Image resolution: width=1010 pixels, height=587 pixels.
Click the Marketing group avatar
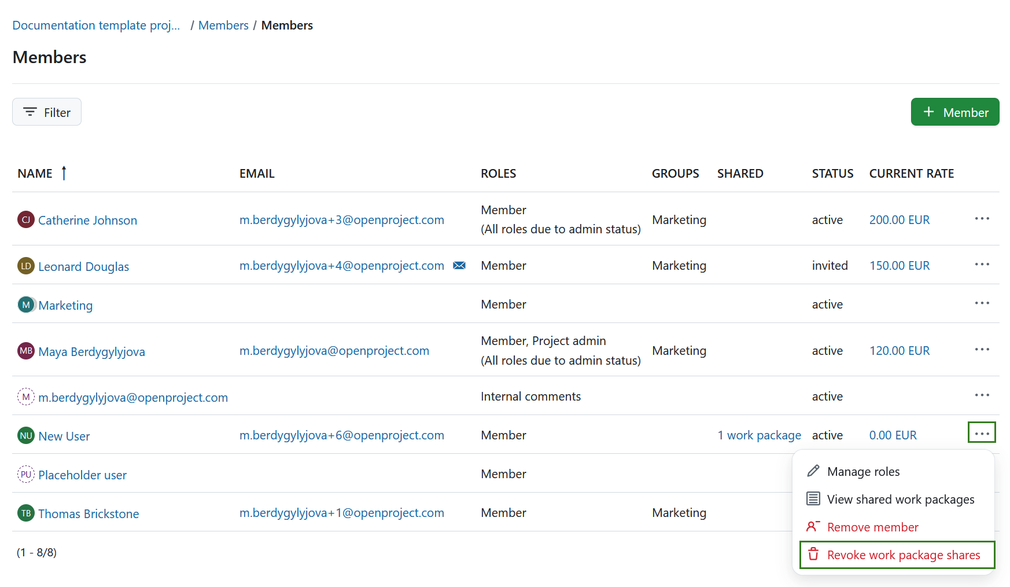pos(26,304)
